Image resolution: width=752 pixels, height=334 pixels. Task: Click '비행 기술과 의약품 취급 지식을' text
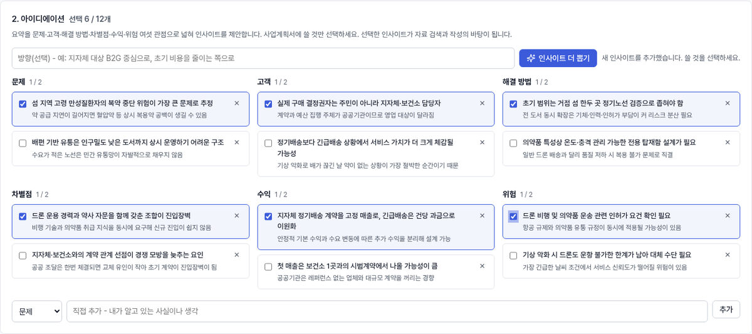(122, 227)
